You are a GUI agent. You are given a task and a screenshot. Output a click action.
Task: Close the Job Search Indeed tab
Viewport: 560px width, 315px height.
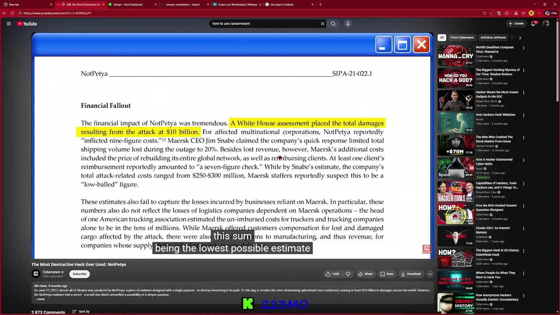pyautogui.click(x=312, y=4)
